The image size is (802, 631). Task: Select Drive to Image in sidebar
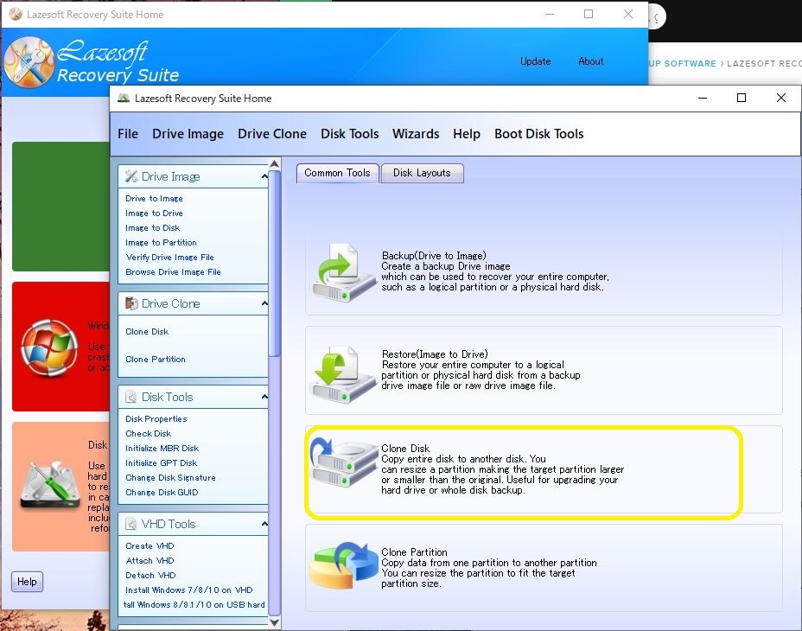(154, 199)
